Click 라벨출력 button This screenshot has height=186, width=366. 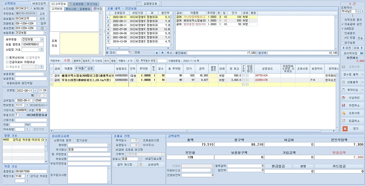point(351,82)
